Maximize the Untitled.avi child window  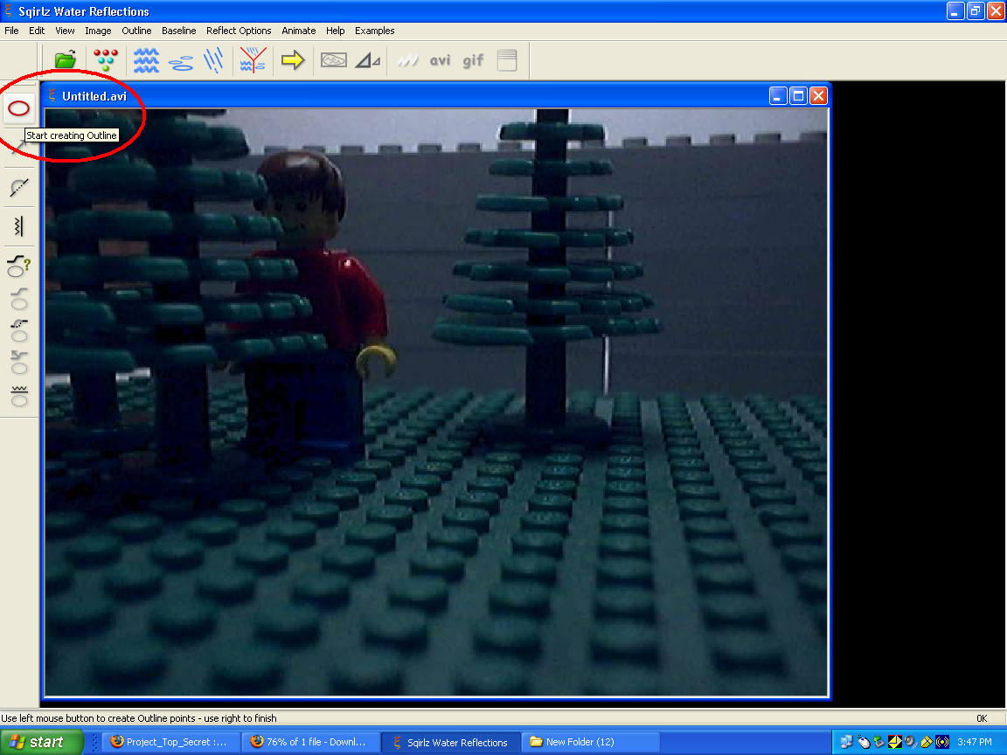[798, 95]
